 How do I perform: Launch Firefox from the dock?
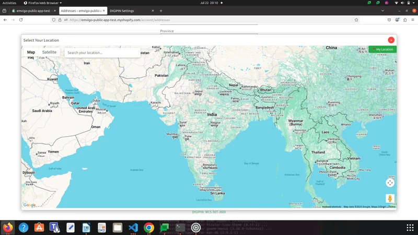(8, 228)
